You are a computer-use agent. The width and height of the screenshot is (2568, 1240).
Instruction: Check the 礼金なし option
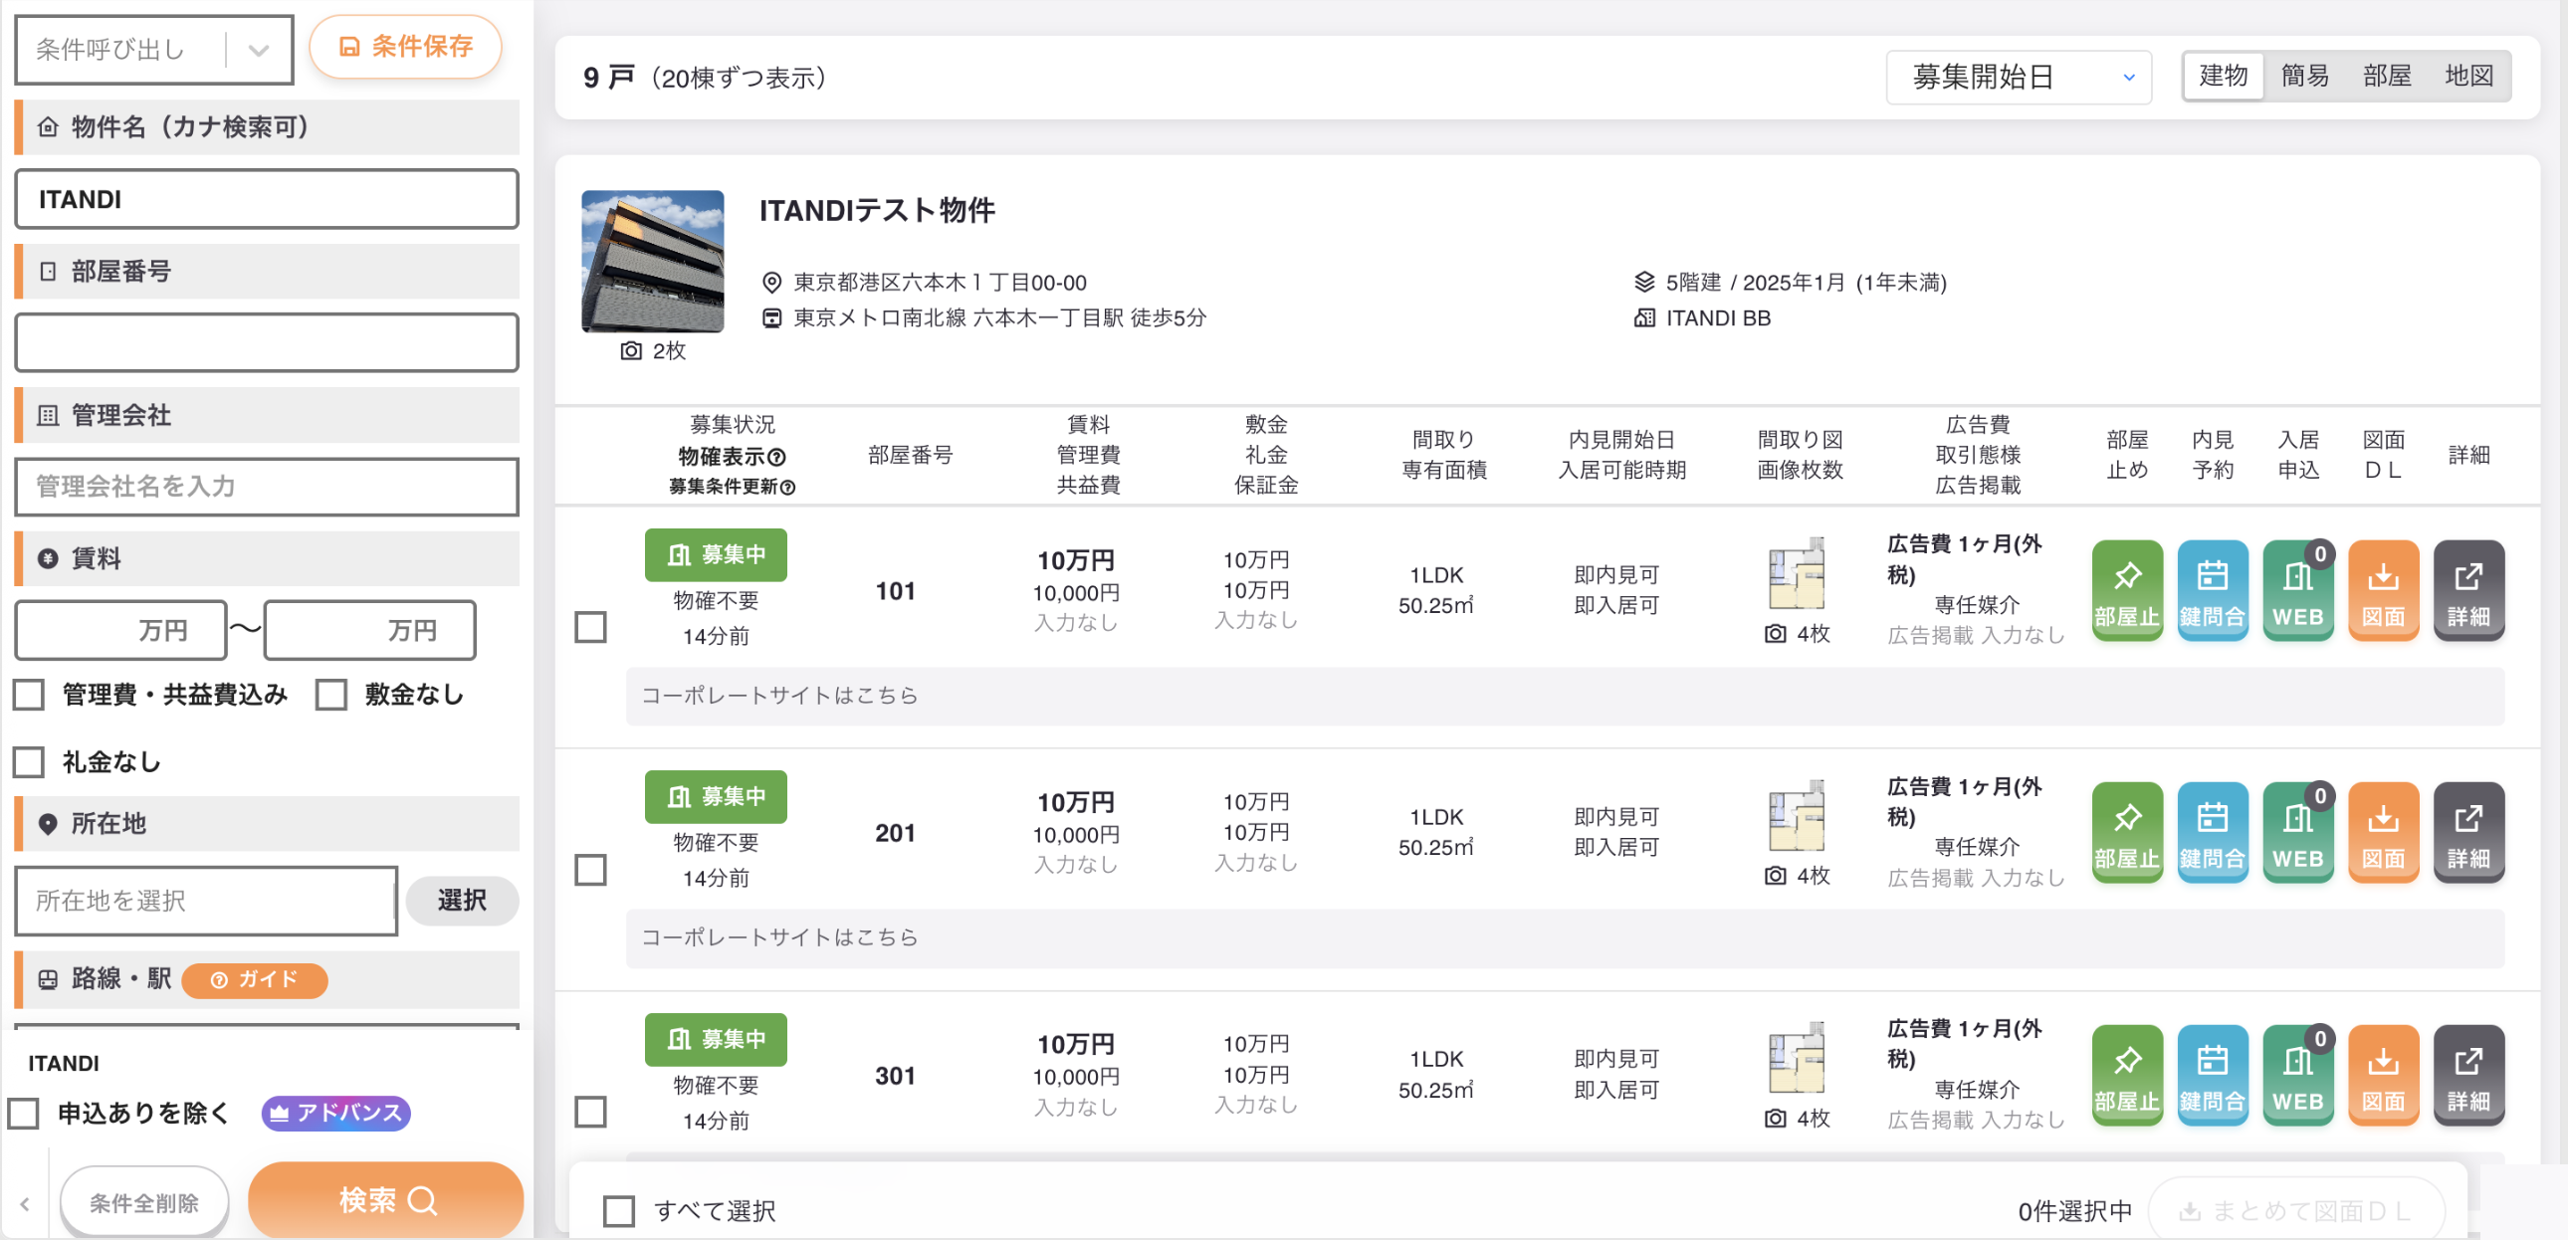point(29,761)
